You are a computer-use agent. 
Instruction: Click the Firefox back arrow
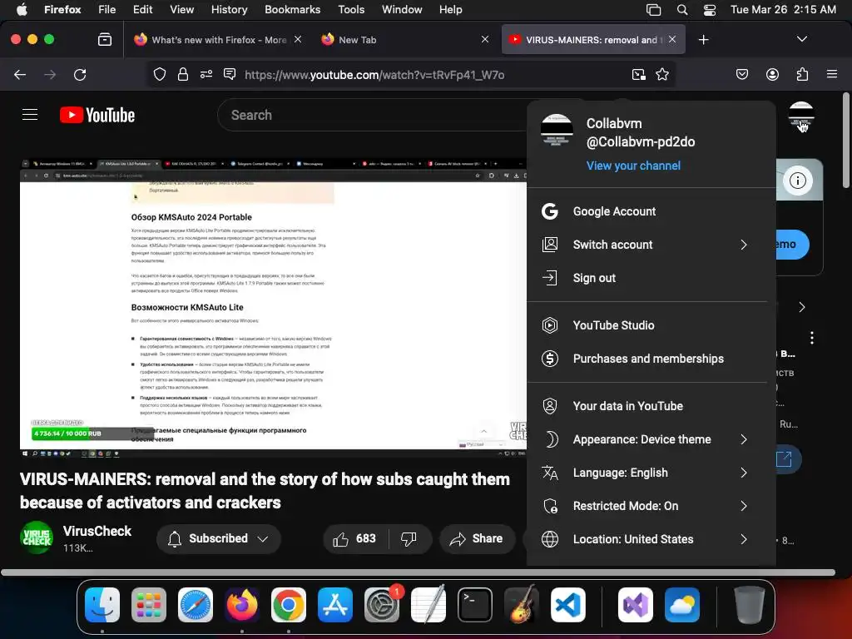click(x=20, y=74)
